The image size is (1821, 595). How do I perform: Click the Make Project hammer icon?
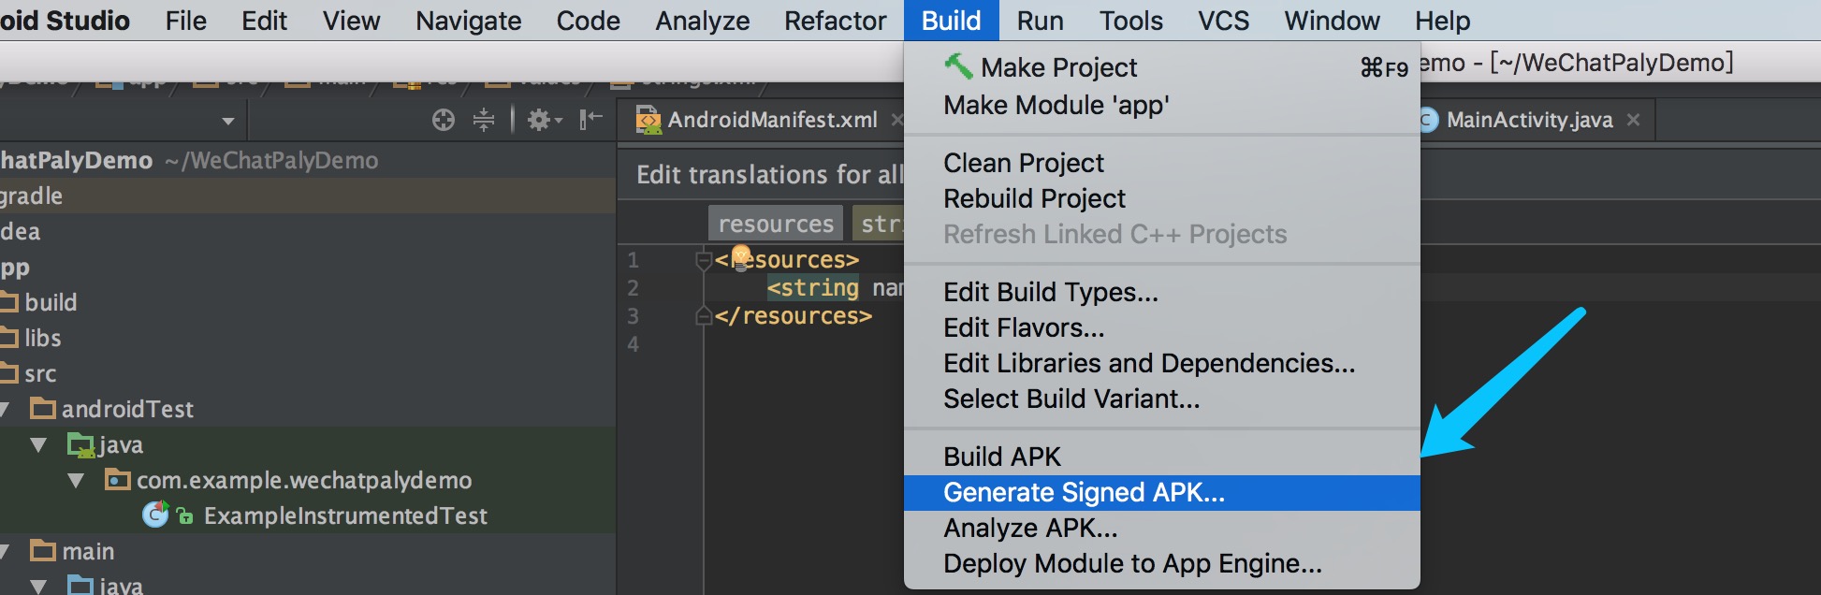[x=958, y=66]
